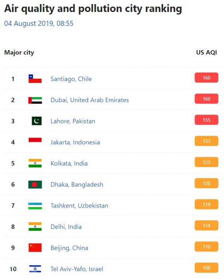The image size is (224, 279).
Task: Click the Uzbekistan flag icon
Action: pyautogui.click(x=35, y=206)
